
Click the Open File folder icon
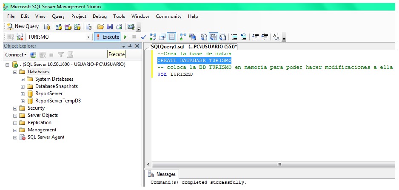[101, 27]
